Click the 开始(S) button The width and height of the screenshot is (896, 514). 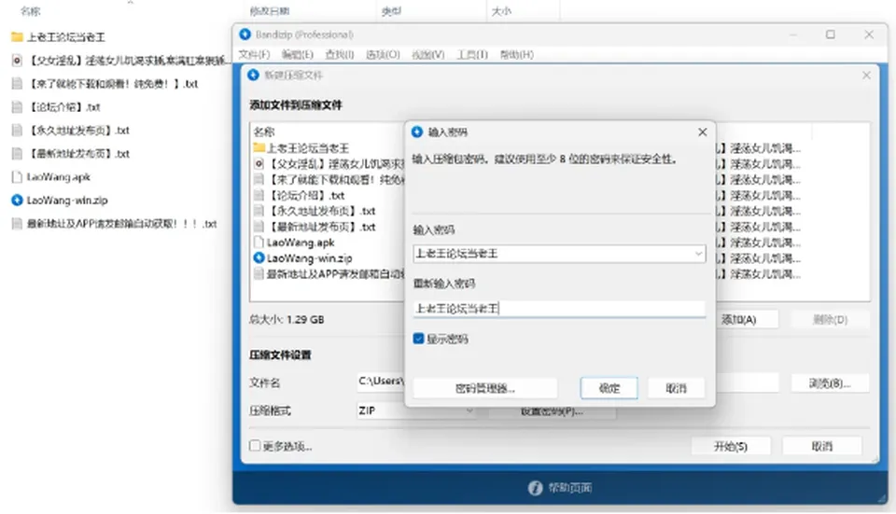[x=731, y=446]
